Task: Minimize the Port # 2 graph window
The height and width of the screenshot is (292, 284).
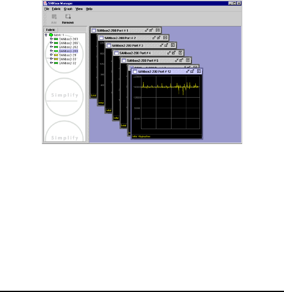Action: [154, 38]
